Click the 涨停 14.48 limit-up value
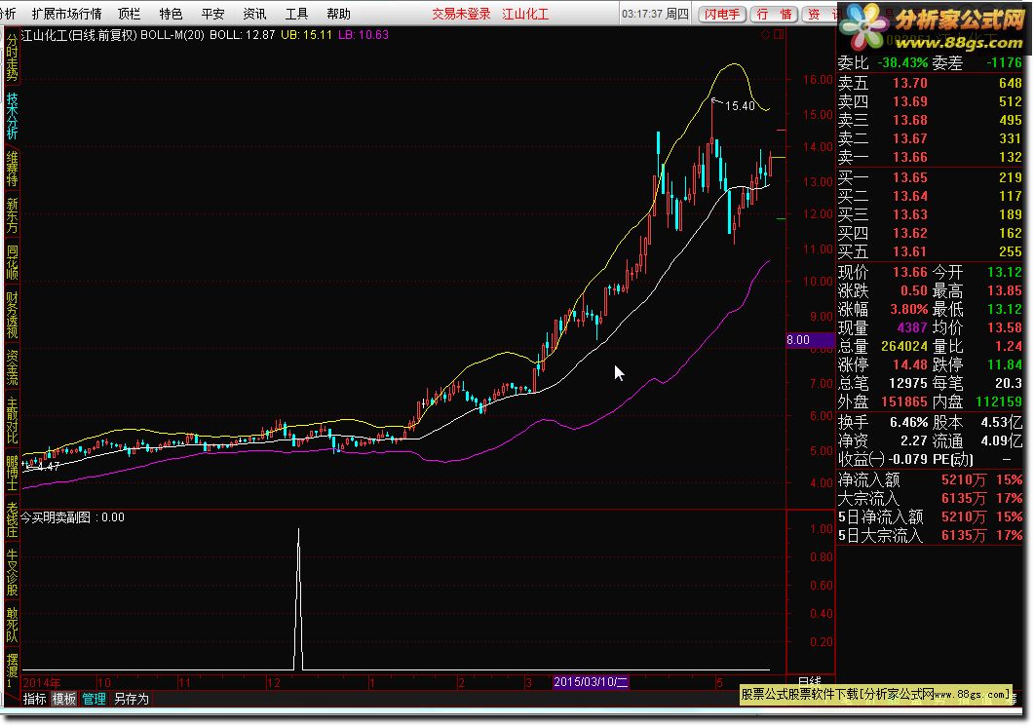 point(910,364)
